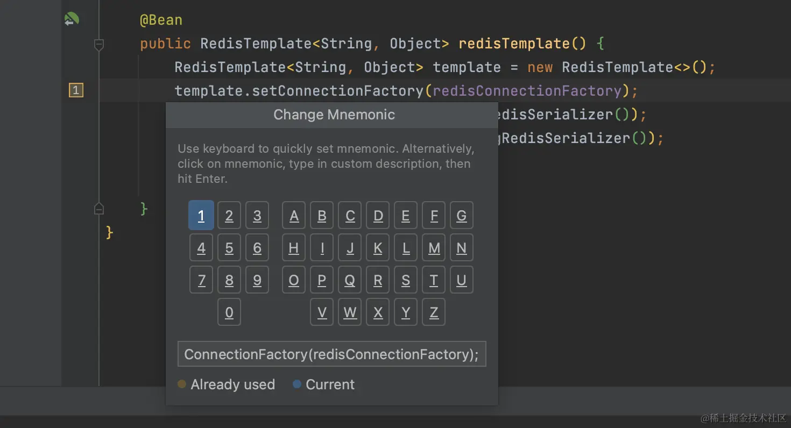The width and height of the screenshot is (791, 428).
Task: Click the Spring bean gutter icon
Action: (x=72, y=20)
